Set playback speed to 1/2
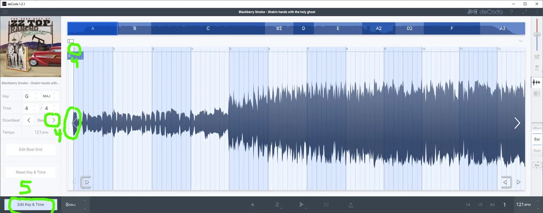The image size is (543, 213). [480, 205]
